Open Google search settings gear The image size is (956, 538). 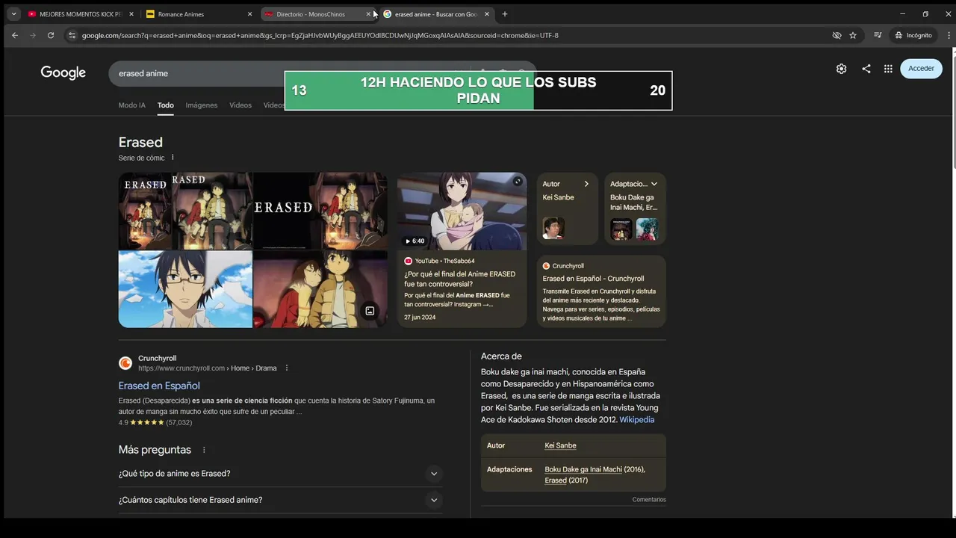[842, 69]
